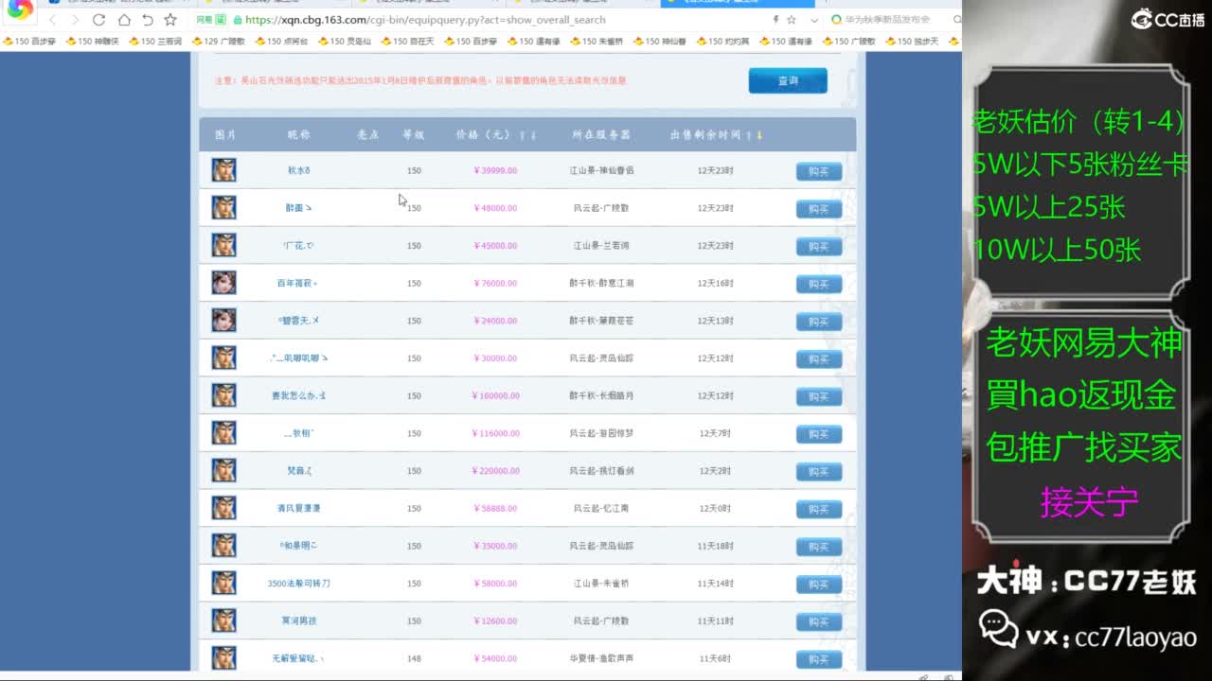
Task: Open the 3500法敏可转刀 listing link
Action: 298,584
